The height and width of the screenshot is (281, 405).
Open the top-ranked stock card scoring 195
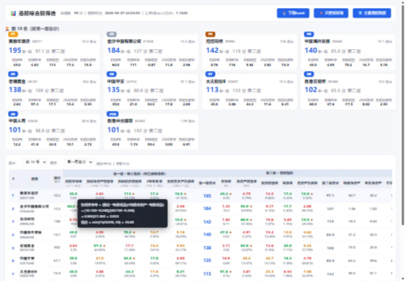[52, 52]
